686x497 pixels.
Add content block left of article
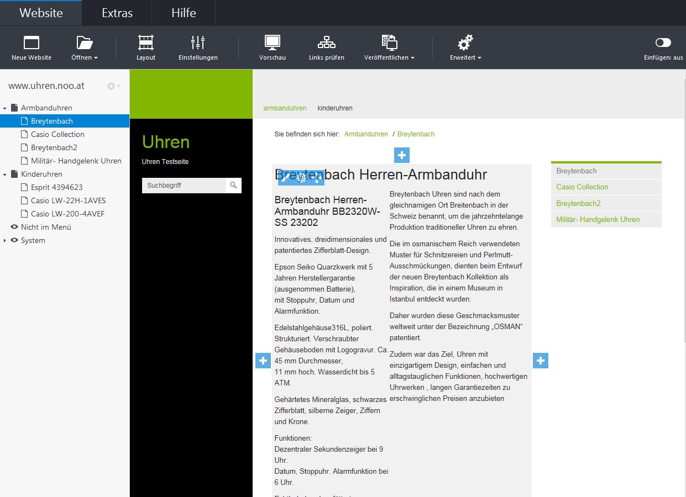pyautogui.click(x=263, y=361)
